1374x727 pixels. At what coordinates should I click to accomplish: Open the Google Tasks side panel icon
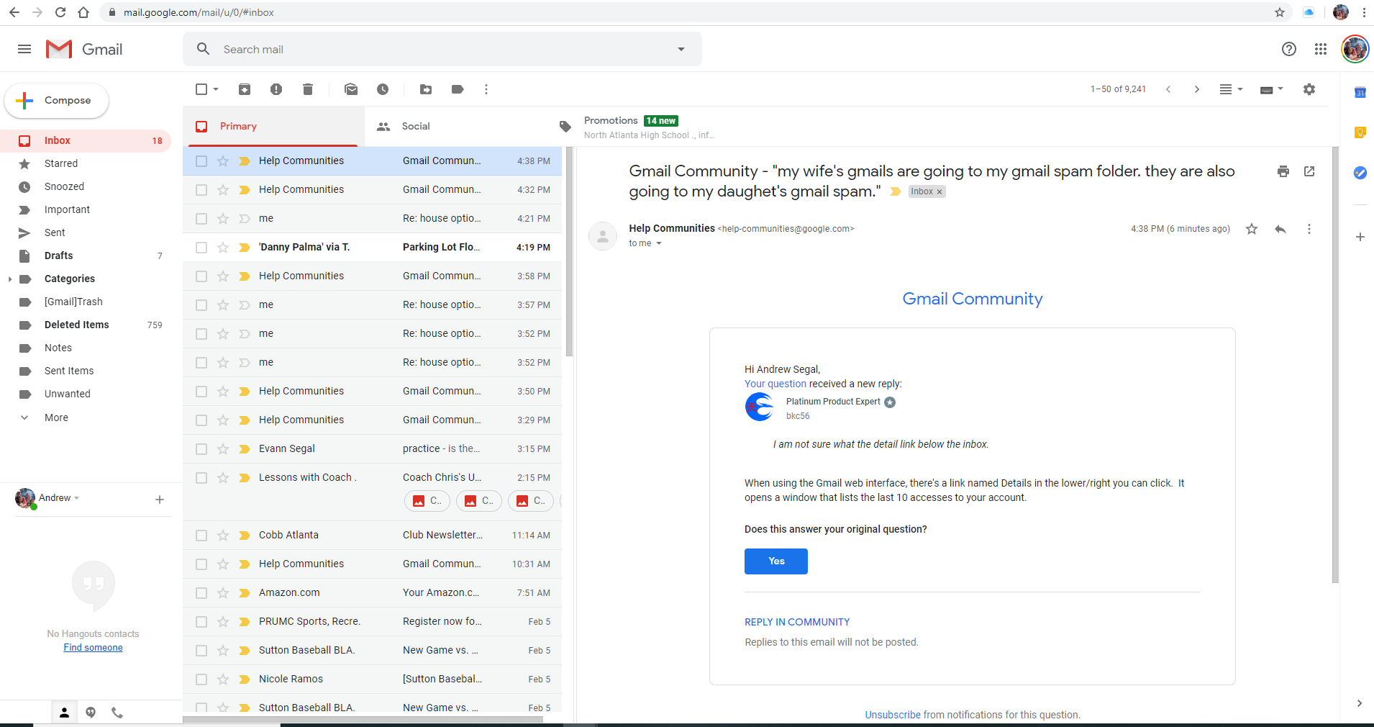pyautogui.click(x=1360, y=173)
